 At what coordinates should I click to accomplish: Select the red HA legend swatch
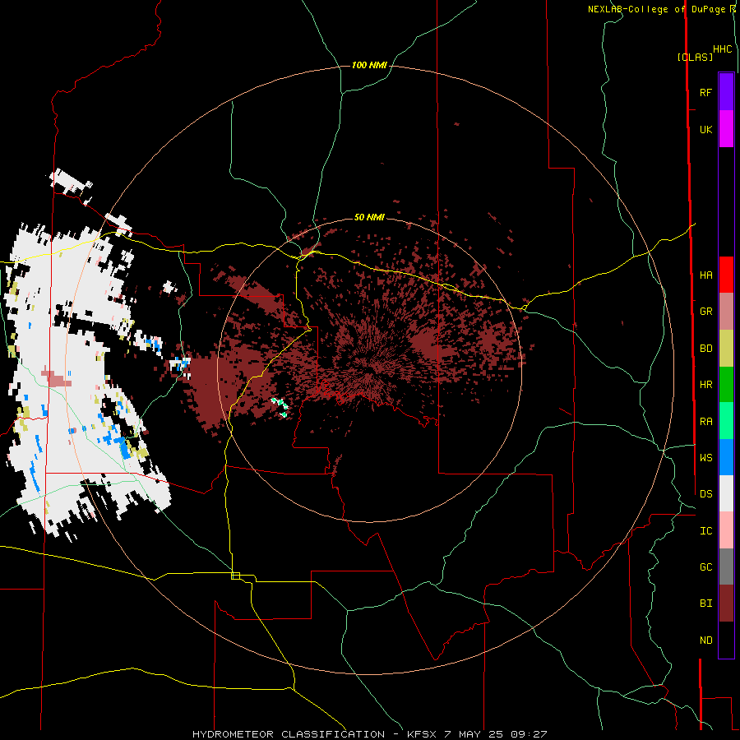(x=726, y=275)
